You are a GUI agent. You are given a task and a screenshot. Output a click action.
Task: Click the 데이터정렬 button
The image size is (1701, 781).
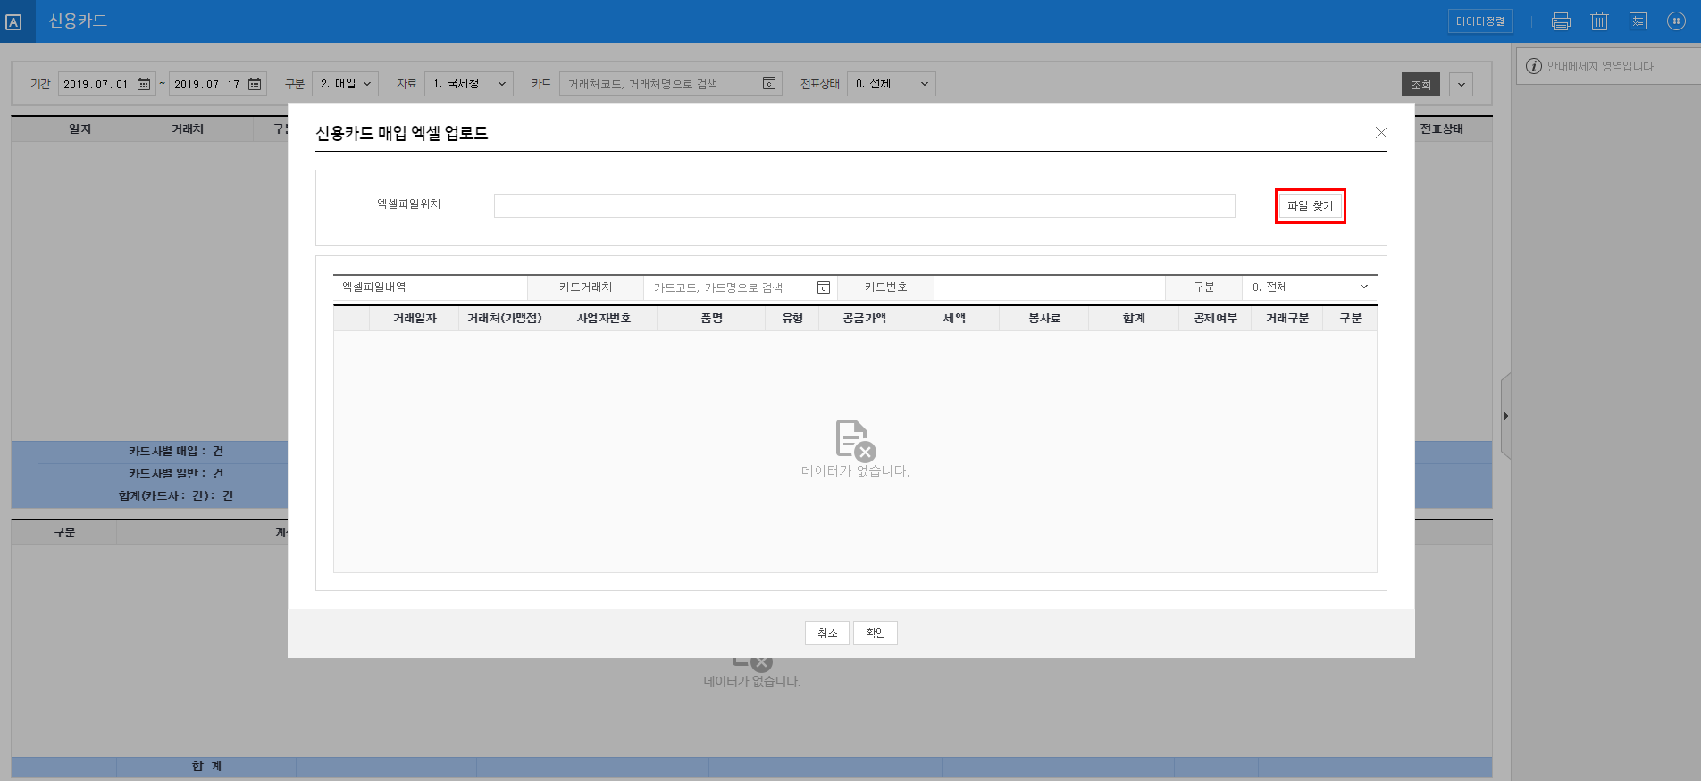coord(1479,21)
